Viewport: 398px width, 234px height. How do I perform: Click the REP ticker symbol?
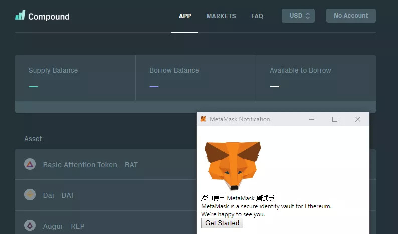coord(77,226)
